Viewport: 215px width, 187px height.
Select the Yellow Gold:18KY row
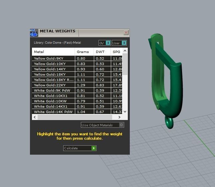tap(77, 74)
